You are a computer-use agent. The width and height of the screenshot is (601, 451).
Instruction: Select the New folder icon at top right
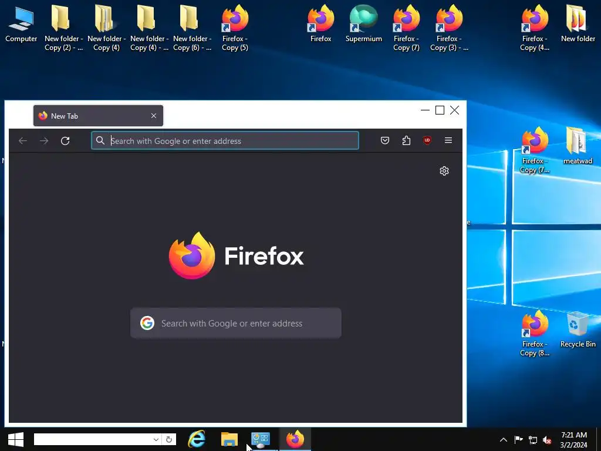click(x=578, y=23)
